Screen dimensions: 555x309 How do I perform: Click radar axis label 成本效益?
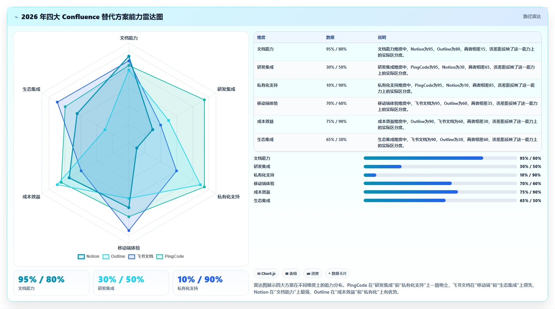click(31, 197)
